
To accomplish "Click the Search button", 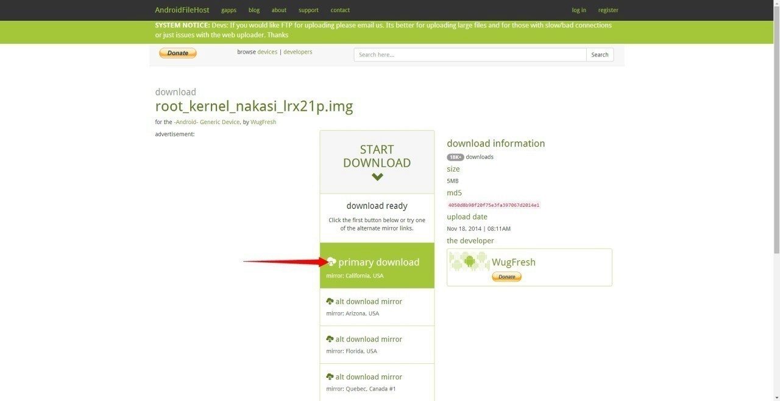I will (x=600, y=55).
